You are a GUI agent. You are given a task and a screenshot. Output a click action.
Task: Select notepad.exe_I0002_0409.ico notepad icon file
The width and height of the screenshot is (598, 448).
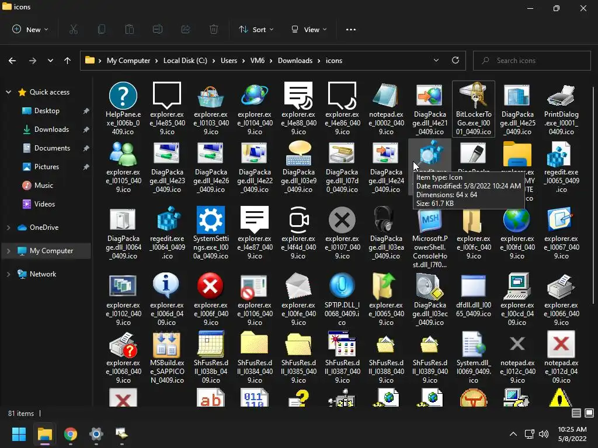click(x=386, y=108)
